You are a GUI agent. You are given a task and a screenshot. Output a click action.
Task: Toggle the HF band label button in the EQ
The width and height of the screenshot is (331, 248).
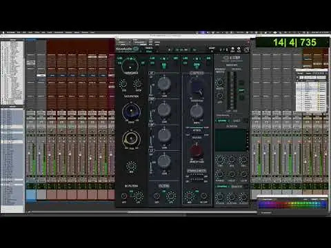[x=152, y=73]
